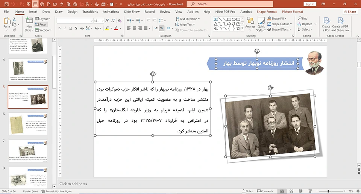Pick the star shape from shapes gallery

coord(238,29)
